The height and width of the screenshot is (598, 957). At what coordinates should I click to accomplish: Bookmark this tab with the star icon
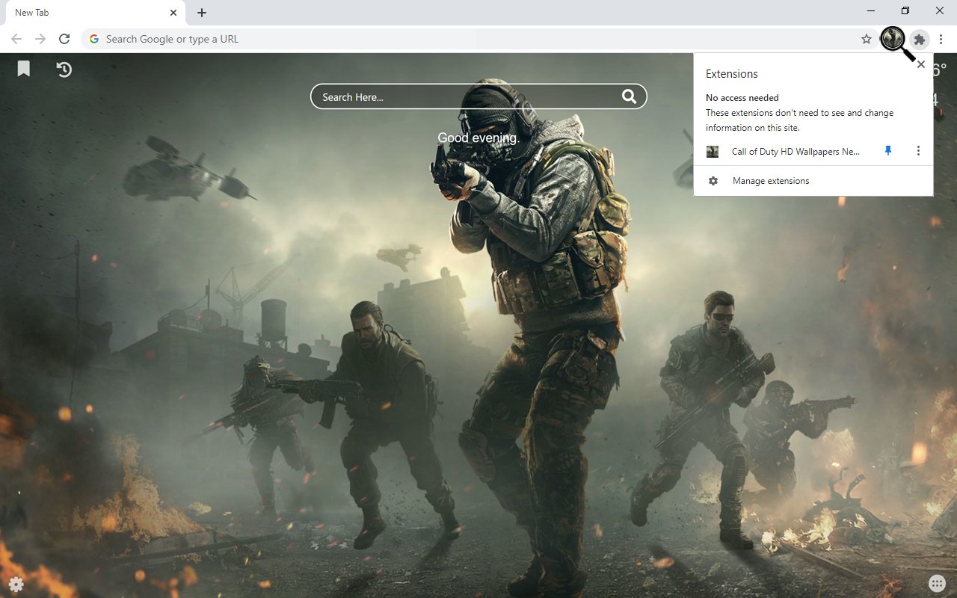pyautogui.click(x=867, y=39)
